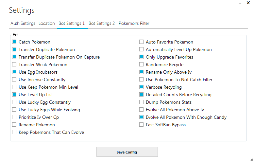The height and width of the screenshot is (162, 254).
Task: Toggle Use Egg Incubators off
Action: point(14,72)
